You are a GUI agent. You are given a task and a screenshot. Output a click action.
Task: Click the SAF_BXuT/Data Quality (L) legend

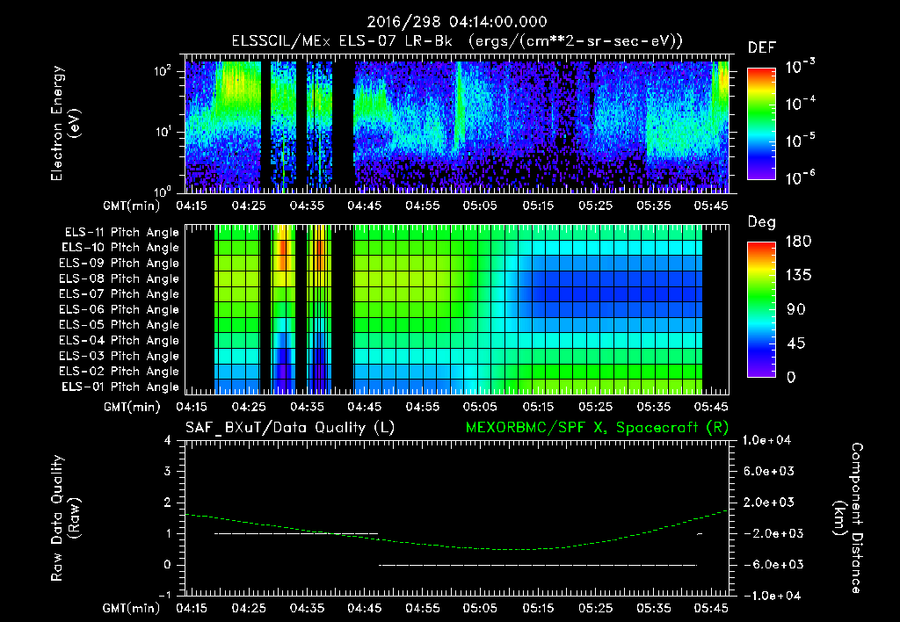tap(290, 428)
